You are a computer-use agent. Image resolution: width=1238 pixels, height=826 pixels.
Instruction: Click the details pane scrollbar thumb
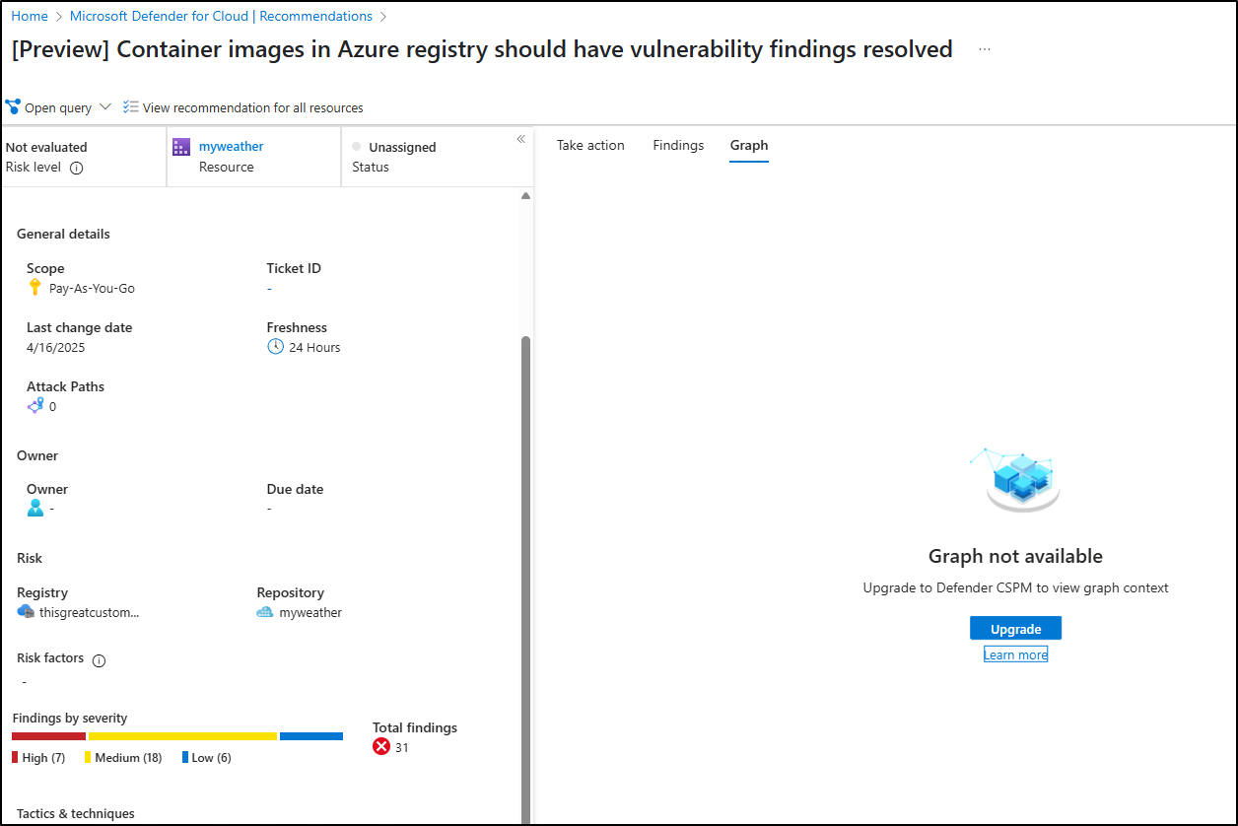525,580
